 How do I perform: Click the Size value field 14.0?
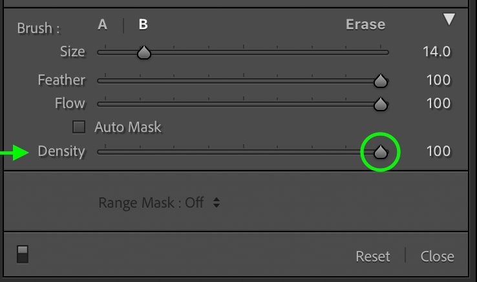(436, 52)
